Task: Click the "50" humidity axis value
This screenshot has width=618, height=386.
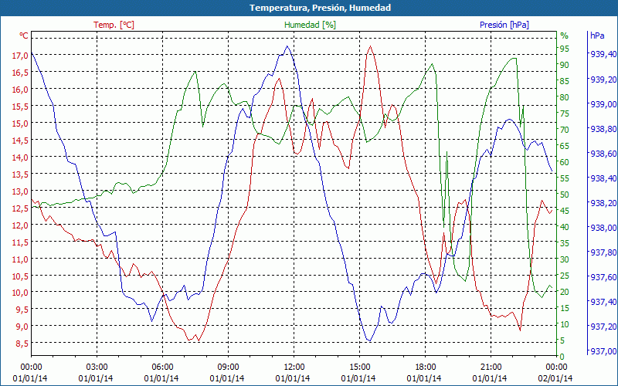Action: point(565,195)
